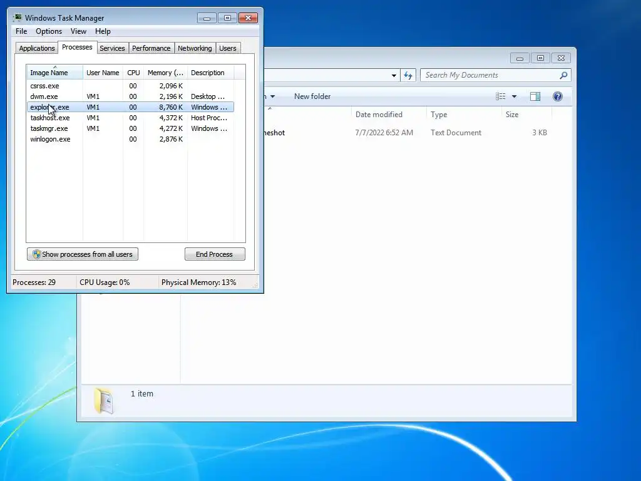This screenshot has height=481, width=641.
Task: Switch to the Networking tab
Action: click(x=195, y=48)
